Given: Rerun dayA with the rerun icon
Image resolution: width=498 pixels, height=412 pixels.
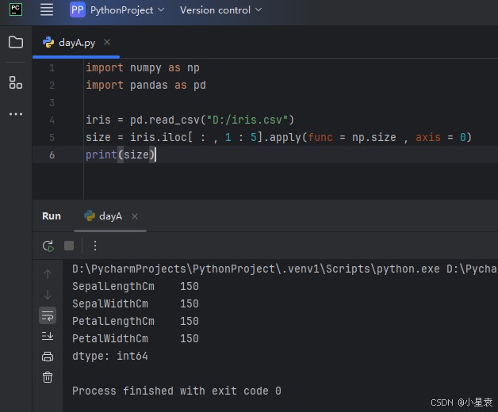Looking at the screenshot, I should 48,246.
